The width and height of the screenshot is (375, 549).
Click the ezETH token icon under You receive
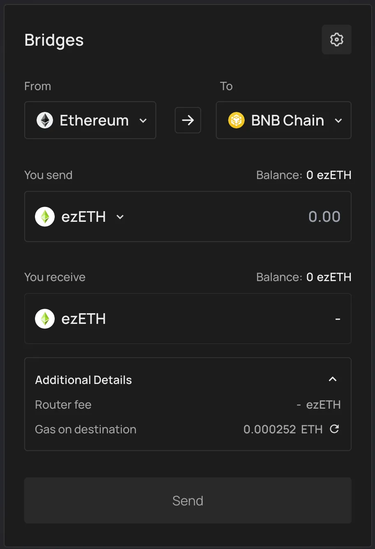click(45, 319)
